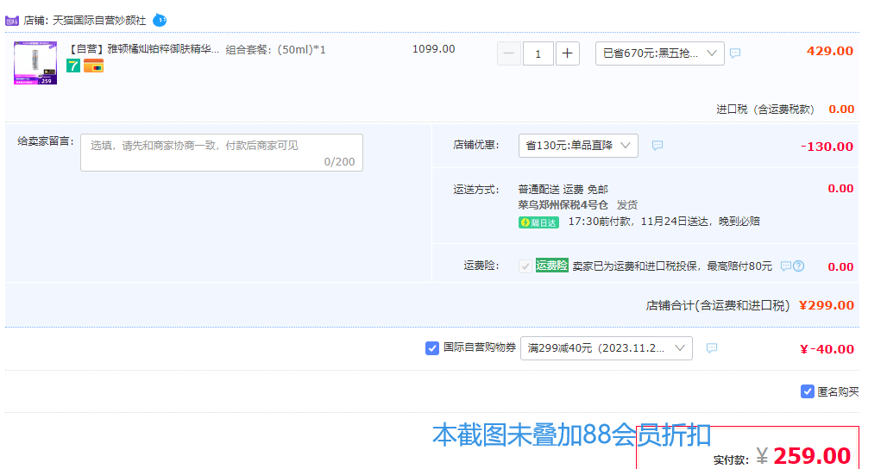The height and width of the screenshot is (469, 887).
Task: Click the 普通配送 运费 免邮 shipping text
Action: click(563, 190)
